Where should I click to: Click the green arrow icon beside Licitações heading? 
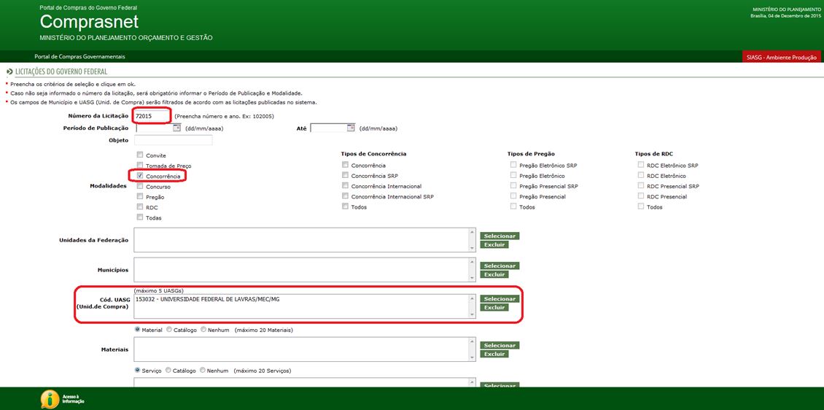pos(9,72)
